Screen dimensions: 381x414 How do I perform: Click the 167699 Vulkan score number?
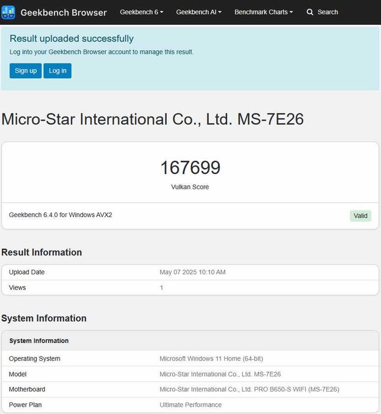190,168
